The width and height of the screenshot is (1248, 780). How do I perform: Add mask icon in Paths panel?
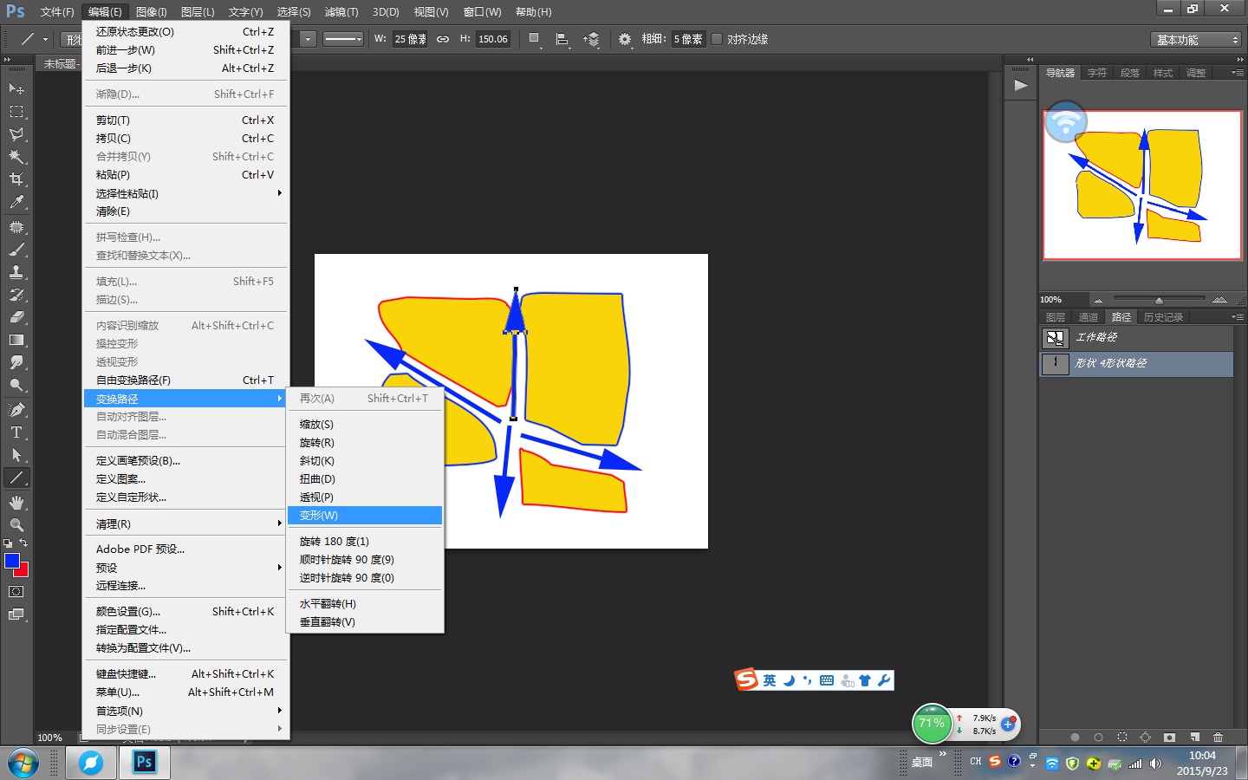click(x=1169, y=738)
